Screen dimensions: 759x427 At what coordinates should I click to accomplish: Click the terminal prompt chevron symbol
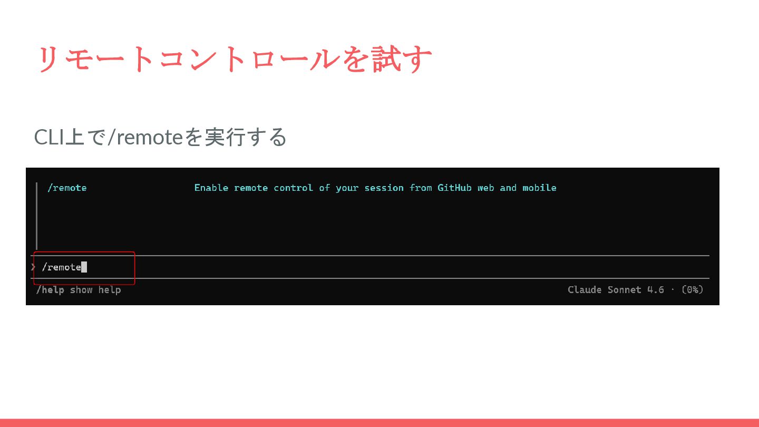[33, 267]
